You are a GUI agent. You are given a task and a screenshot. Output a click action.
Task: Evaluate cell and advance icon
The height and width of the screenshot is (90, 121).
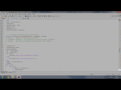[x=4, y=18]
